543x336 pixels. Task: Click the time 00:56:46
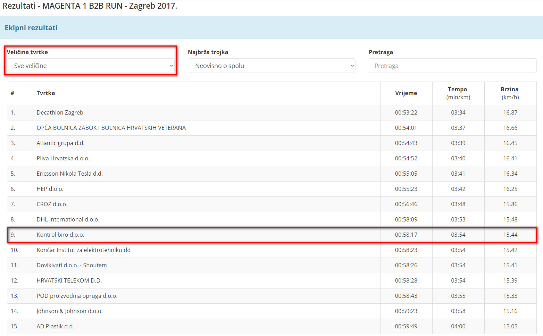tap(406, 204)
